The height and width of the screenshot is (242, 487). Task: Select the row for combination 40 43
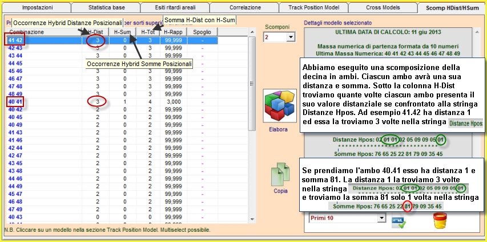[x=112, y=217]
